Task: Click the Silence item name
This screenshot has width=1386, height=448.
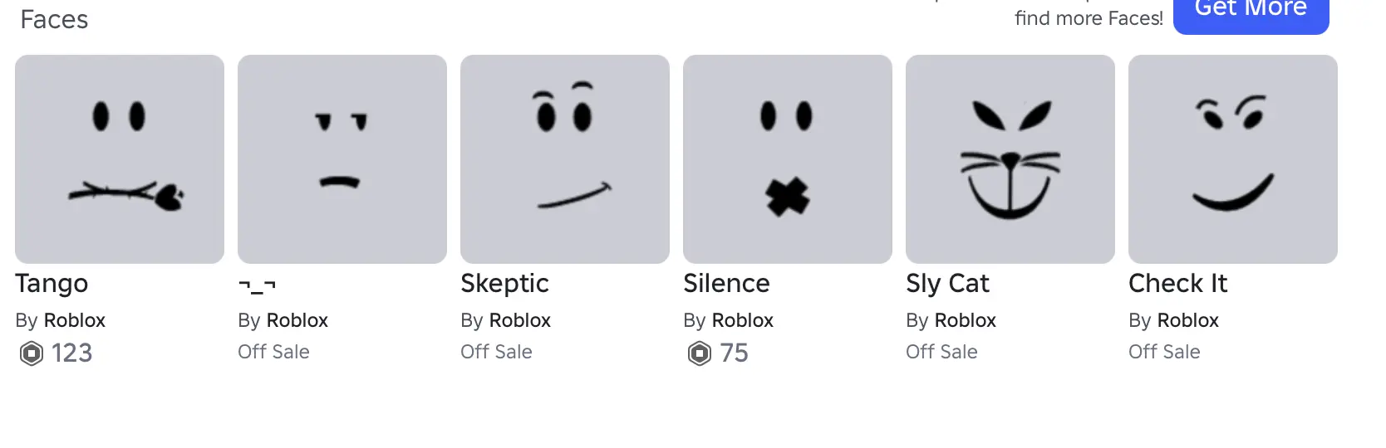Action: (x=726, y=284)
